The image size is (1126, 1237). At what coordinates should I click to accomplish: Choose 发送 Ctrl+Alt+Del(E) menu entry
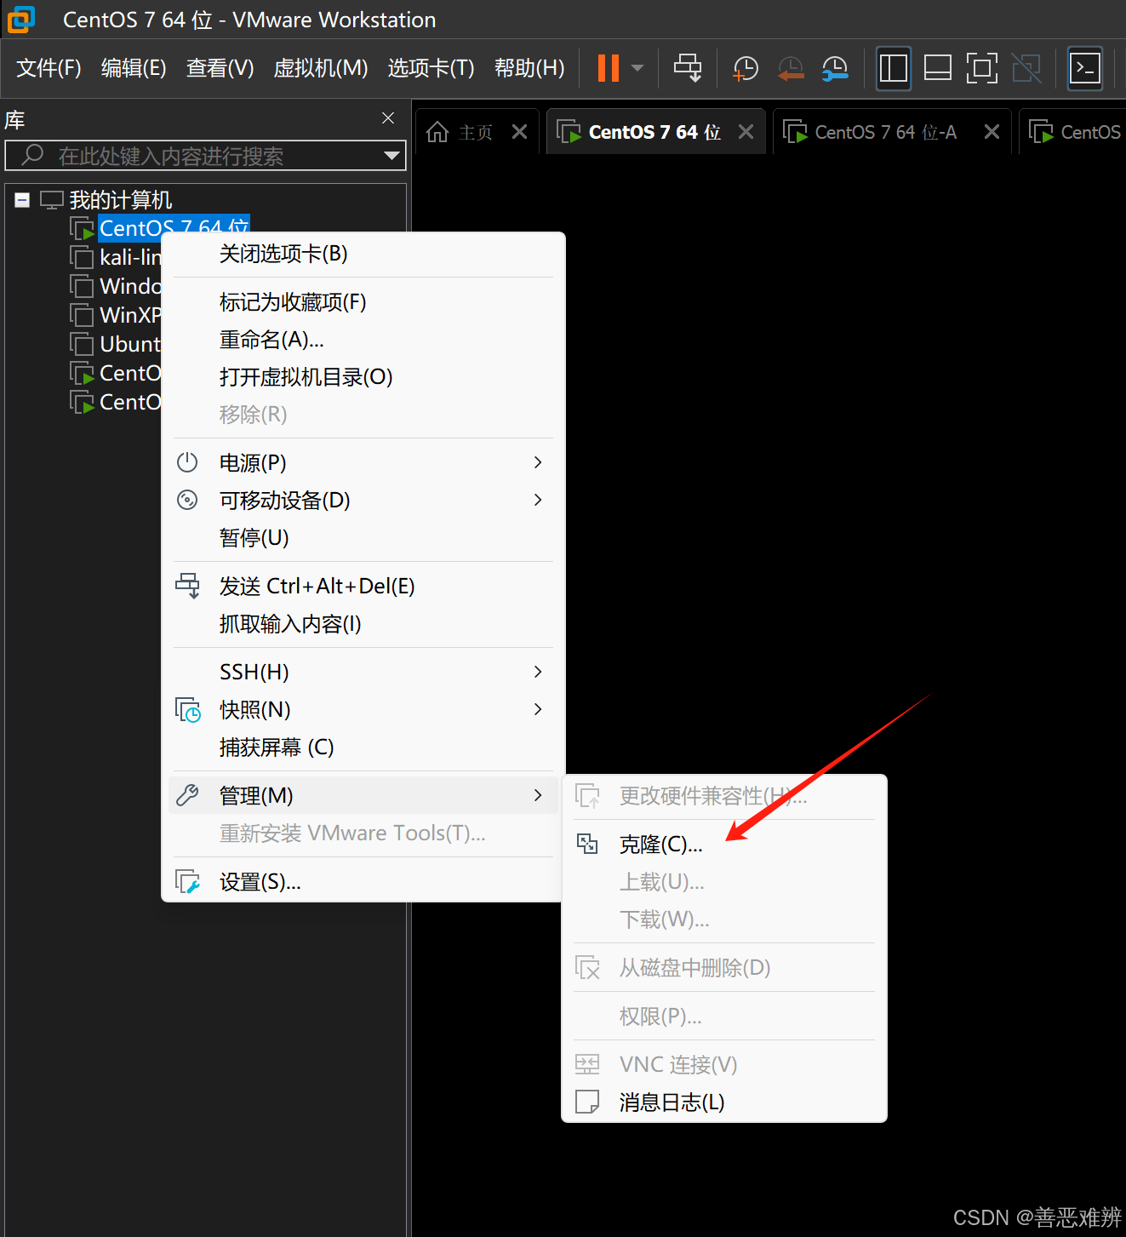(x=363, y=587)
